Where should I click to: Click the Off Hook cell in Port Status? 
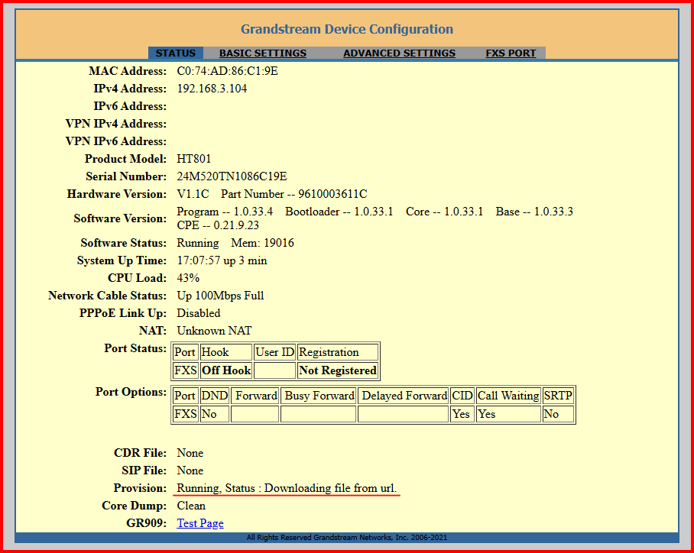point(225,370)
